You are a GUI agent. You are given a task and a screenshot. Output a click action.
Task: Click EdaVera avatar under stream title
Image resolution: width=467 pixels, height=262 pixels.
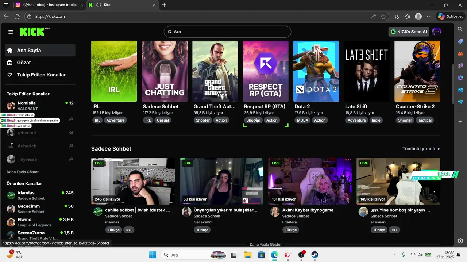tap(275, 212)
